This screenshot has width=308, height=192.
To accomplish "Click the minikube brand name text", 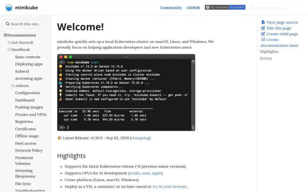I will tap(27, 8).
